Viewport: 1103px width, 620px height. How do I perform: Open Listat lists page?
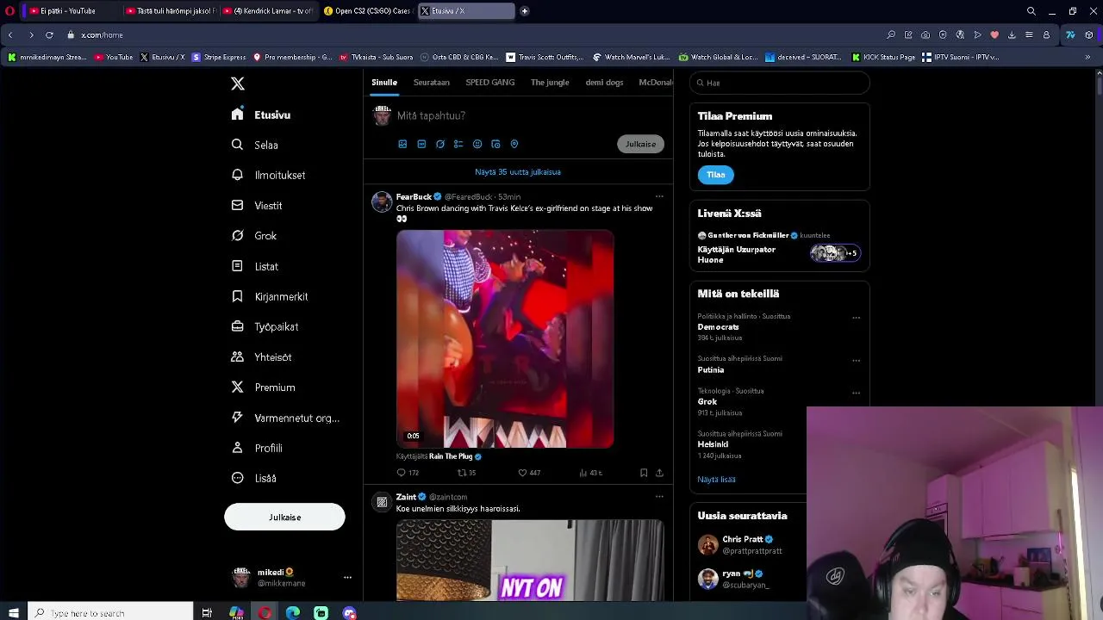click(x=255, y=266)
